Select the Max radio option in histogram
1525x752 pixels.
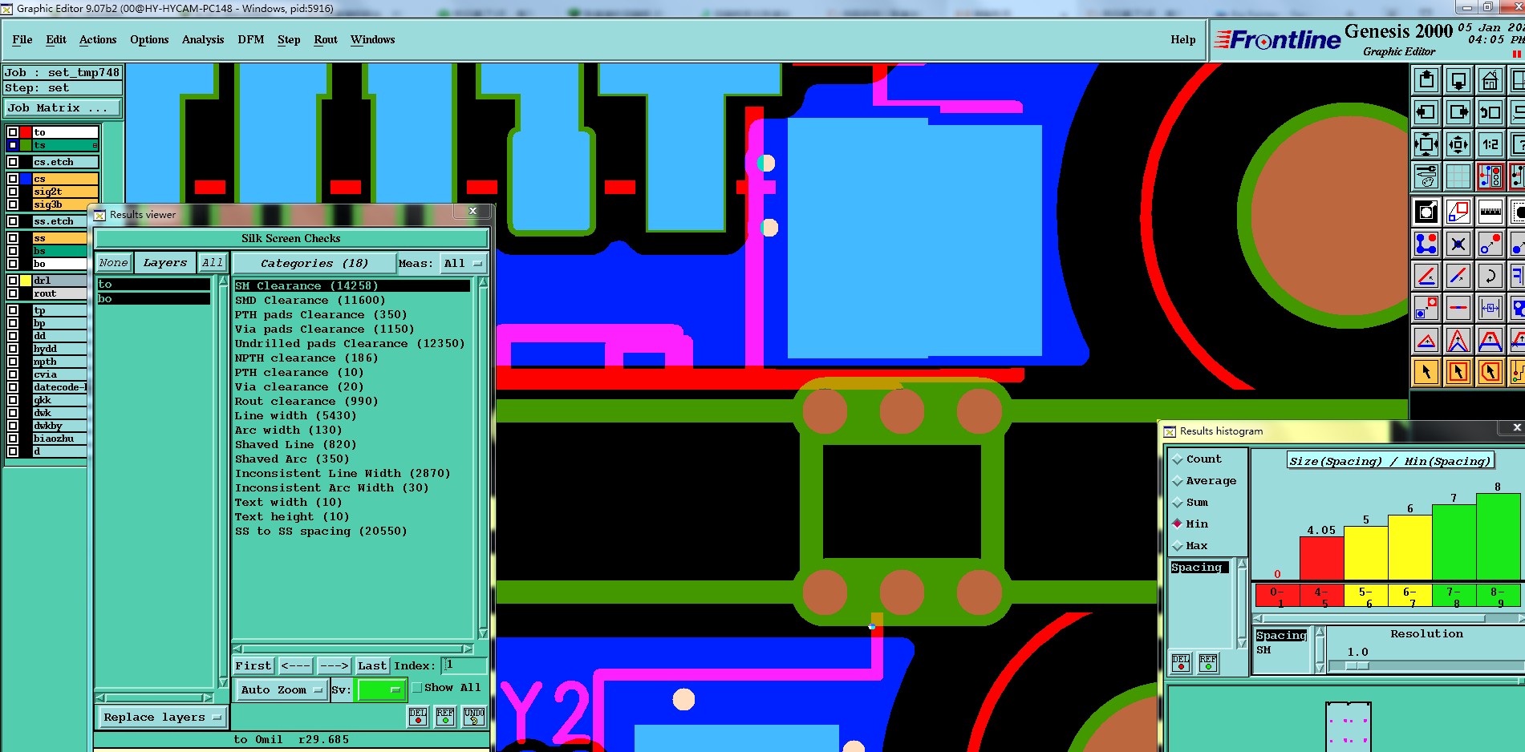pos(1178,546)
